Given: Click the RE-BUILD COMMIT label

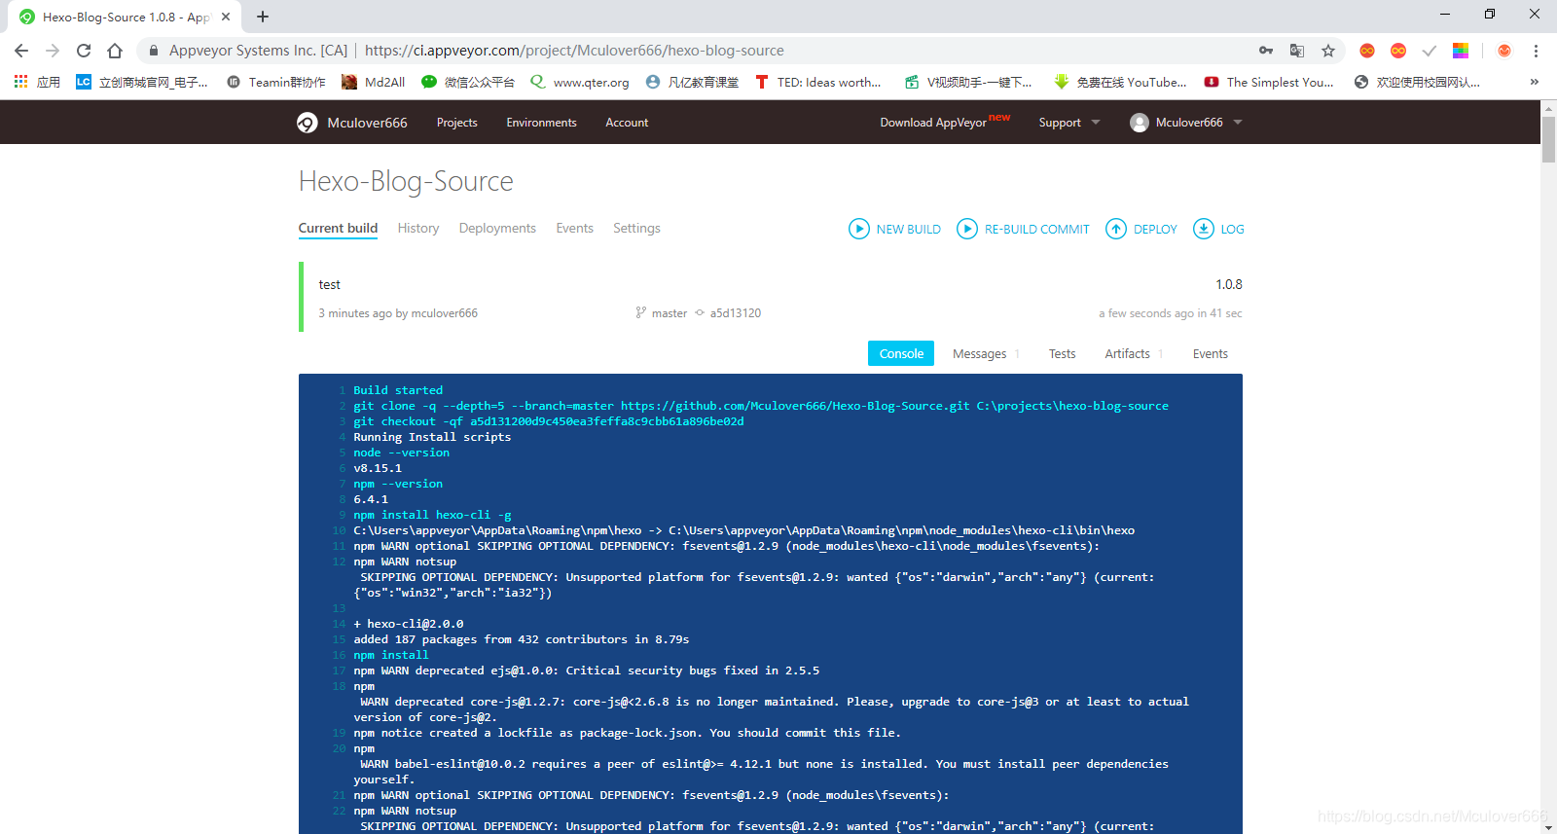Looking at the screenshot, I should pyautogui.click(x=1036, y=230).
